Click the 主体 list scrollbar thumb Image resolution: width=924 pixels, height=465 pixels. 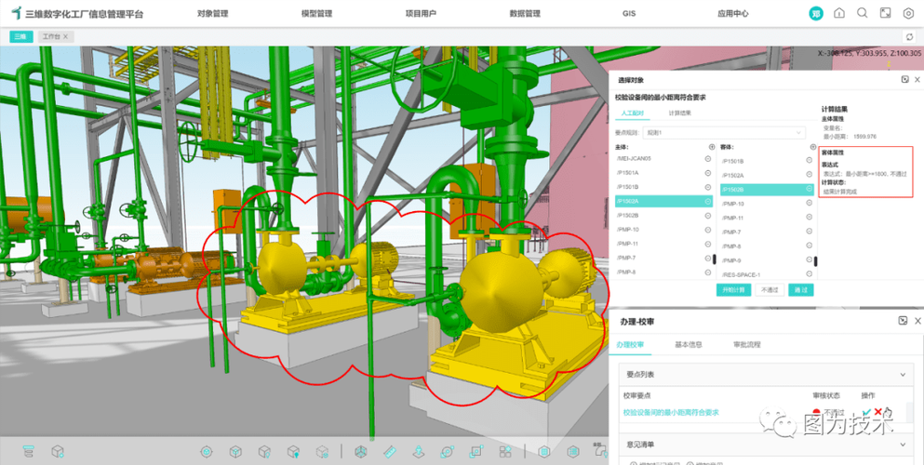715,259
